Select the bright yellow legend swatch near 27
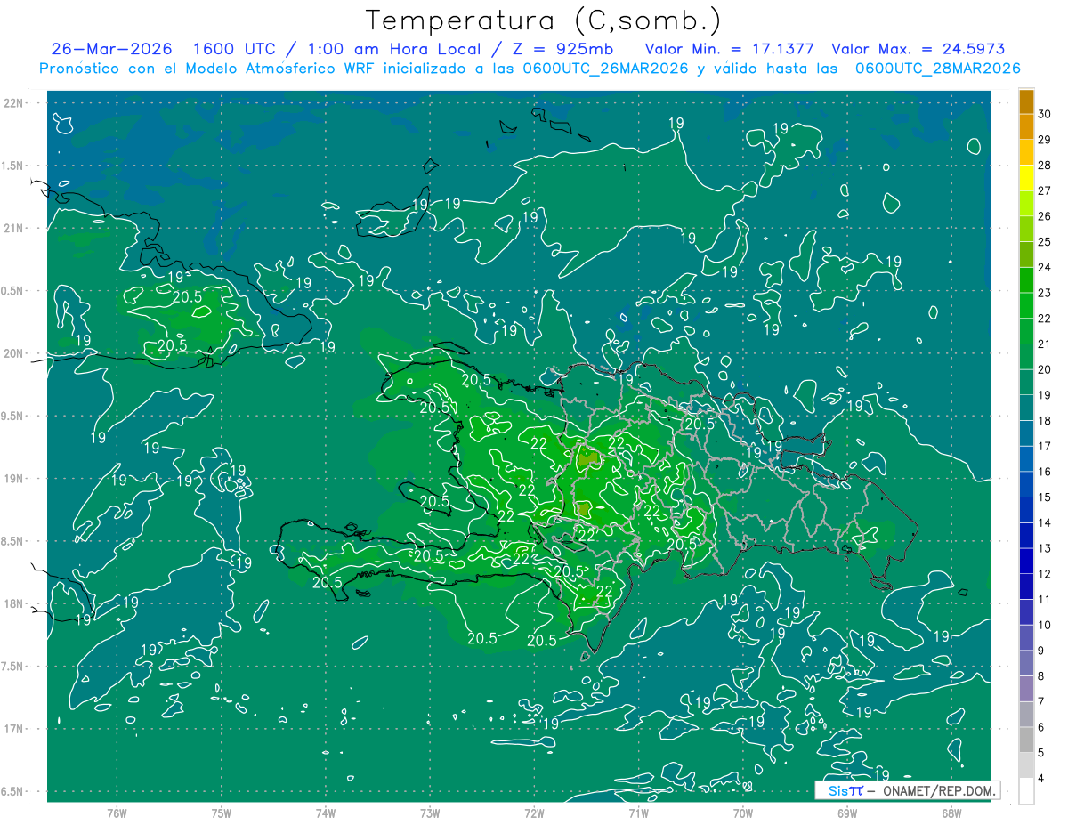 (1026, 178)
